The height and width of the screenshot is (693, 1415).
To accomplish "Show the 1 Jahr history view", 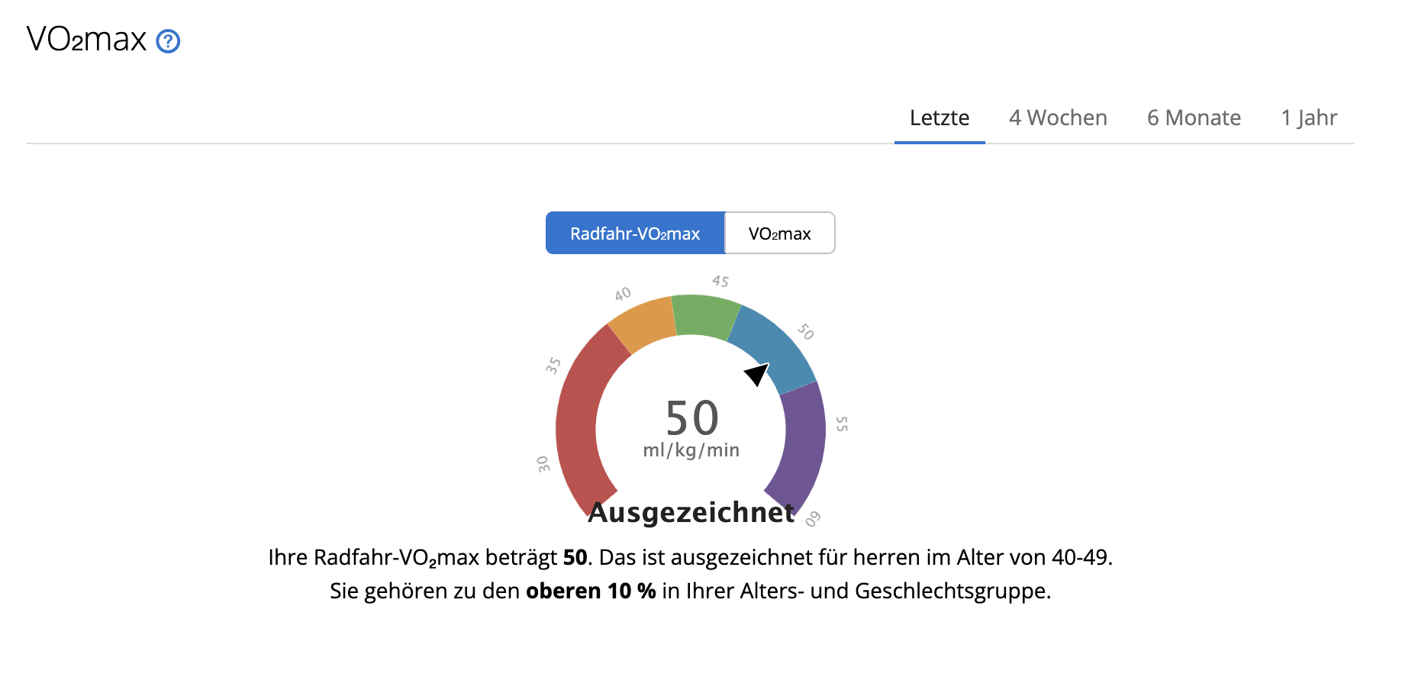I will pos(1308,118).
